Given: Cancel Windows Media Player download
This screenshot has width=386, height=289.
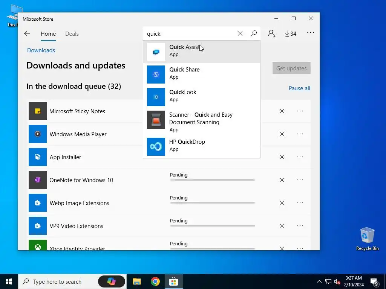Looking at the screenshot, I should coord(282,134).
